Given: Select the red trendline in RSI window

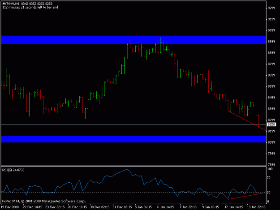Looking at the screenshot, I should [247, 196].
